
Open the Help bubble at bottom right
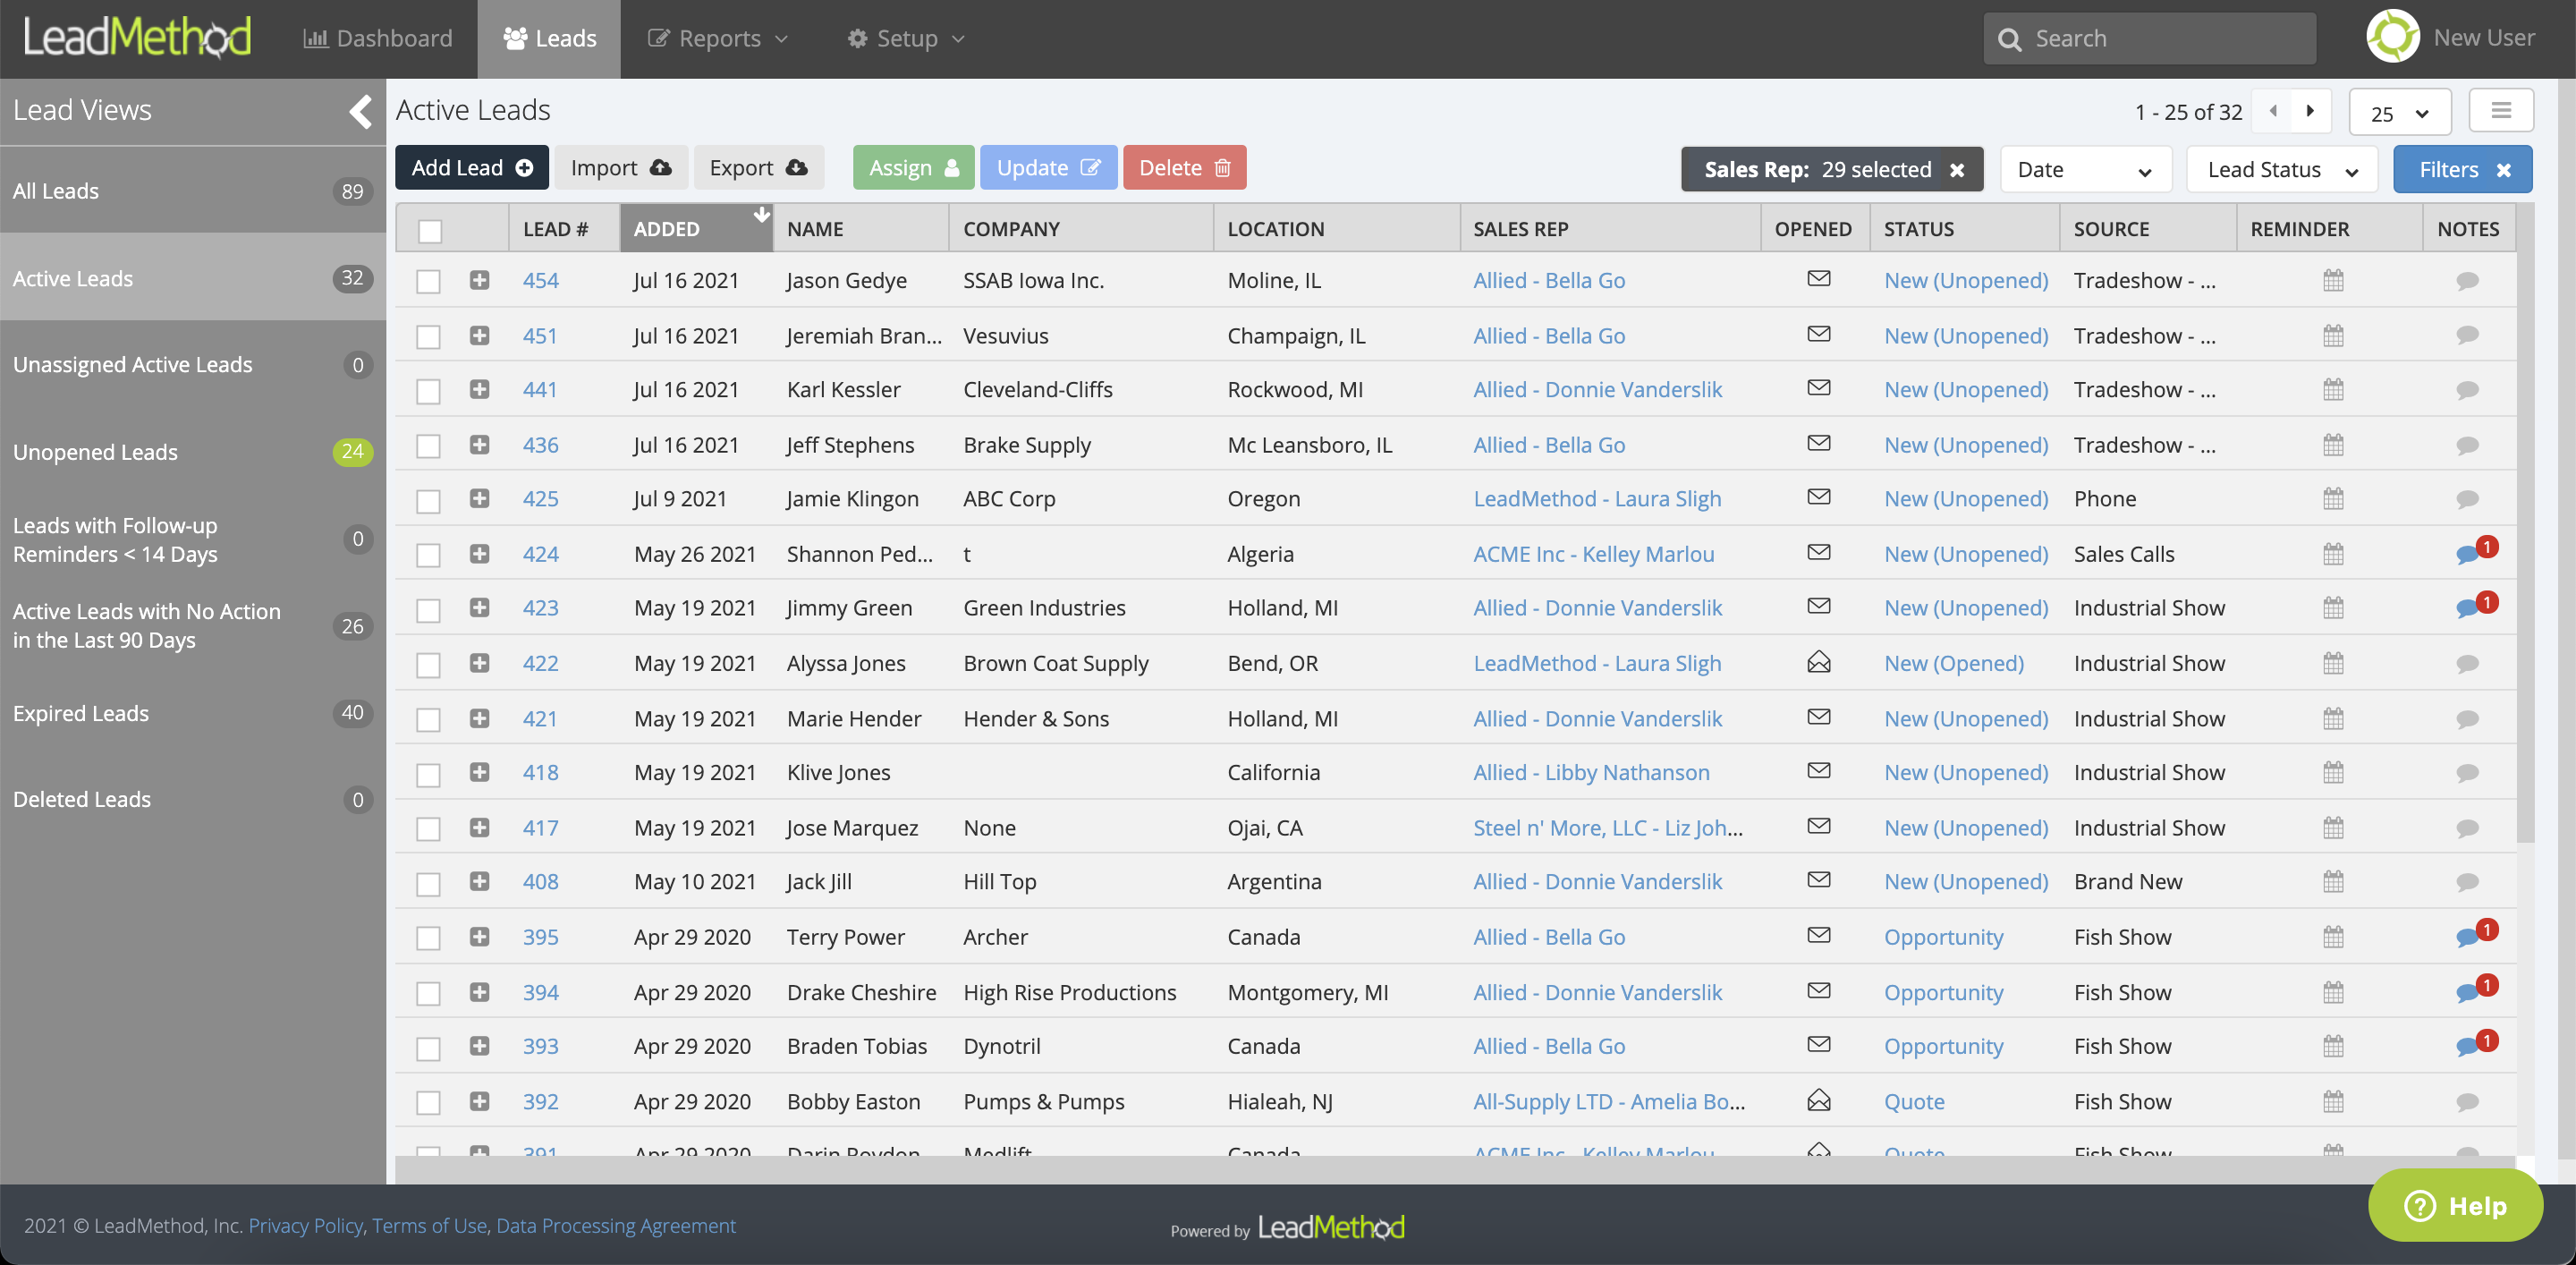click(x=2455, y=1205)
